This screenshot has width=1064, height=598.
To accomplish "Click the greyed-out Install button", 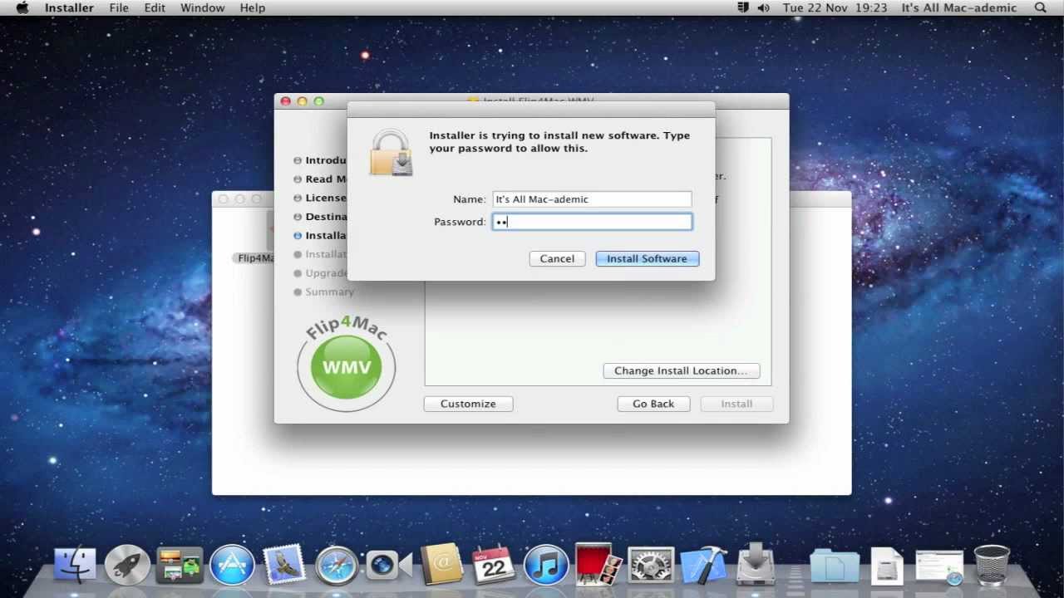I will click(x=736, y=404).
